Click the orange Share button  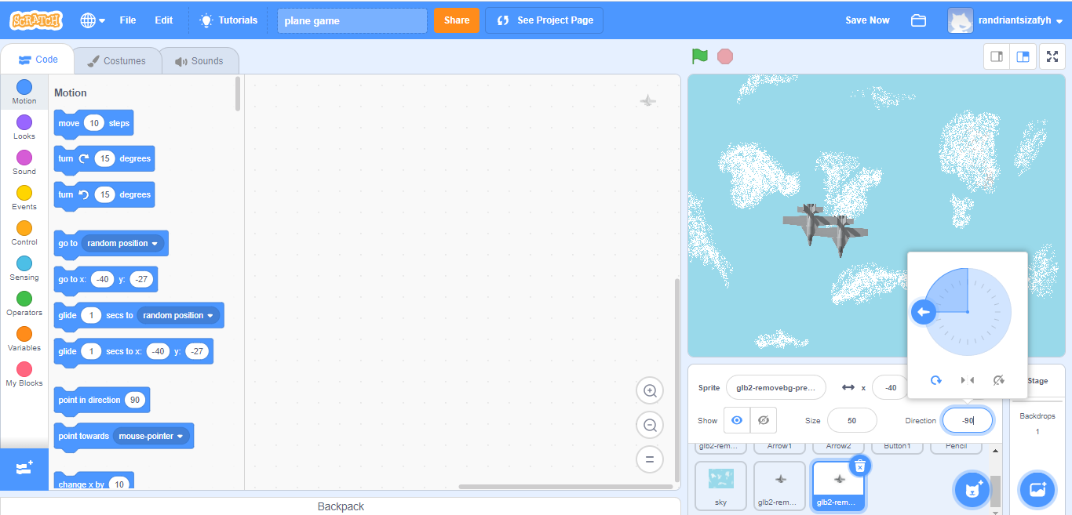coord(457,20)
